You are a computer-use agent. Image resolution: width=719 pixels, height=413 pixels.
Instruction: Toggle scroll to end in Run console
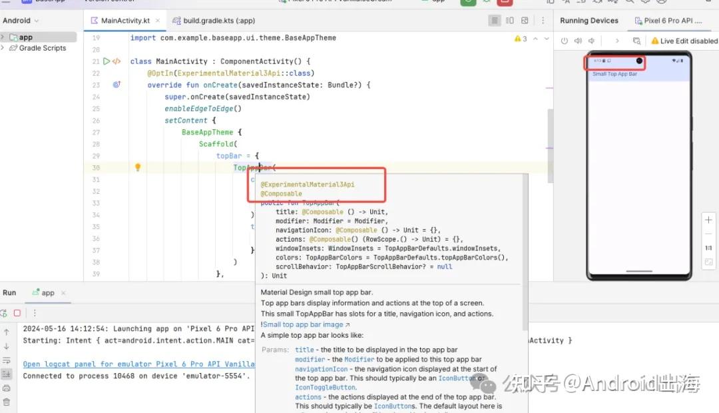7,374
